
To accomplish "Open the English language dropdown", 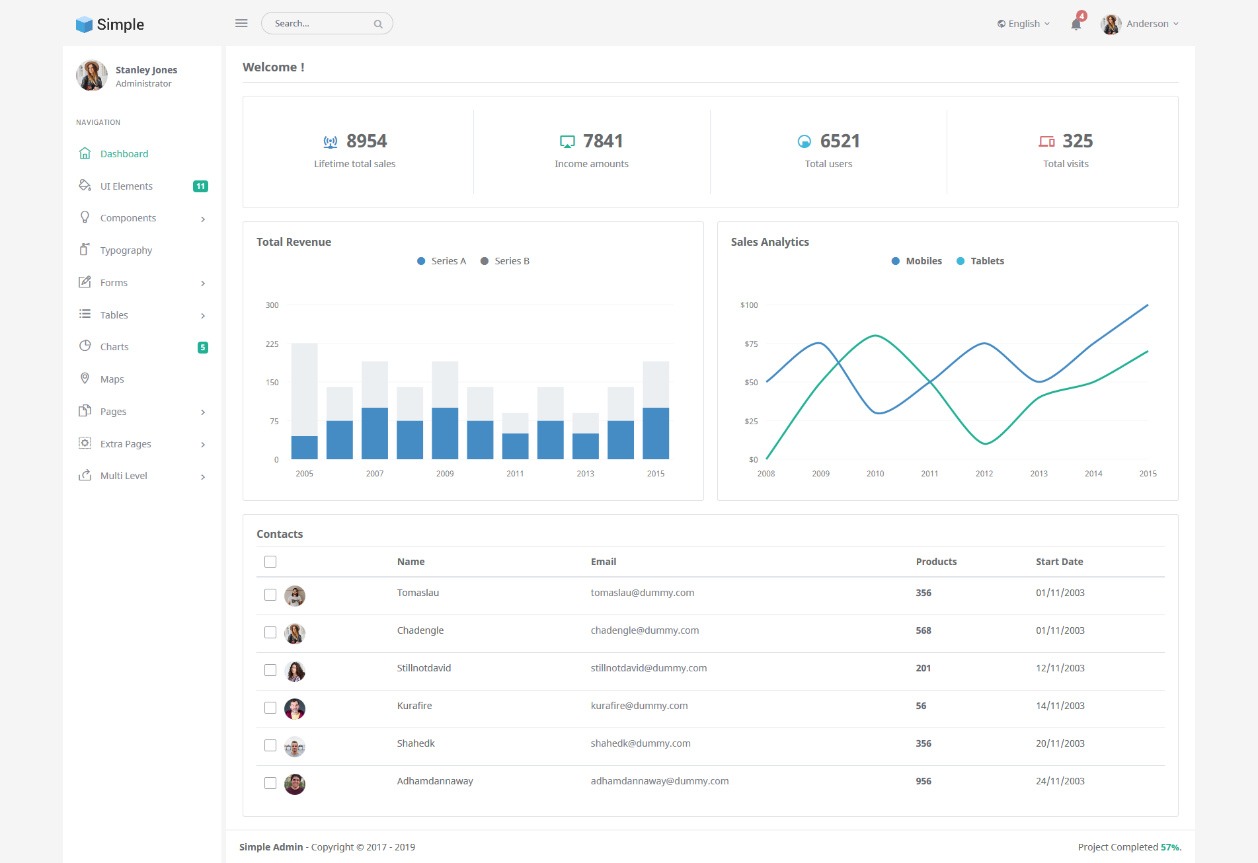I will [x=1023, y=24].
